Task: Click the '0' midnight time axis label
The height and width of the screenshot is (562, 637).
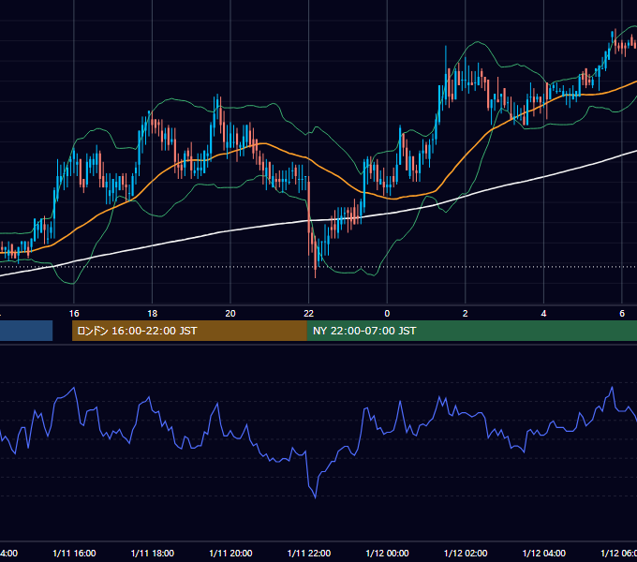Action: pos(387,314)
